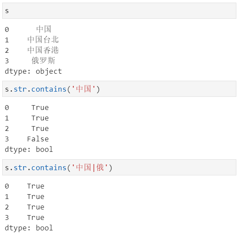Click the first output row 中国
Viewport: 239px width, 233px height.
28,29
